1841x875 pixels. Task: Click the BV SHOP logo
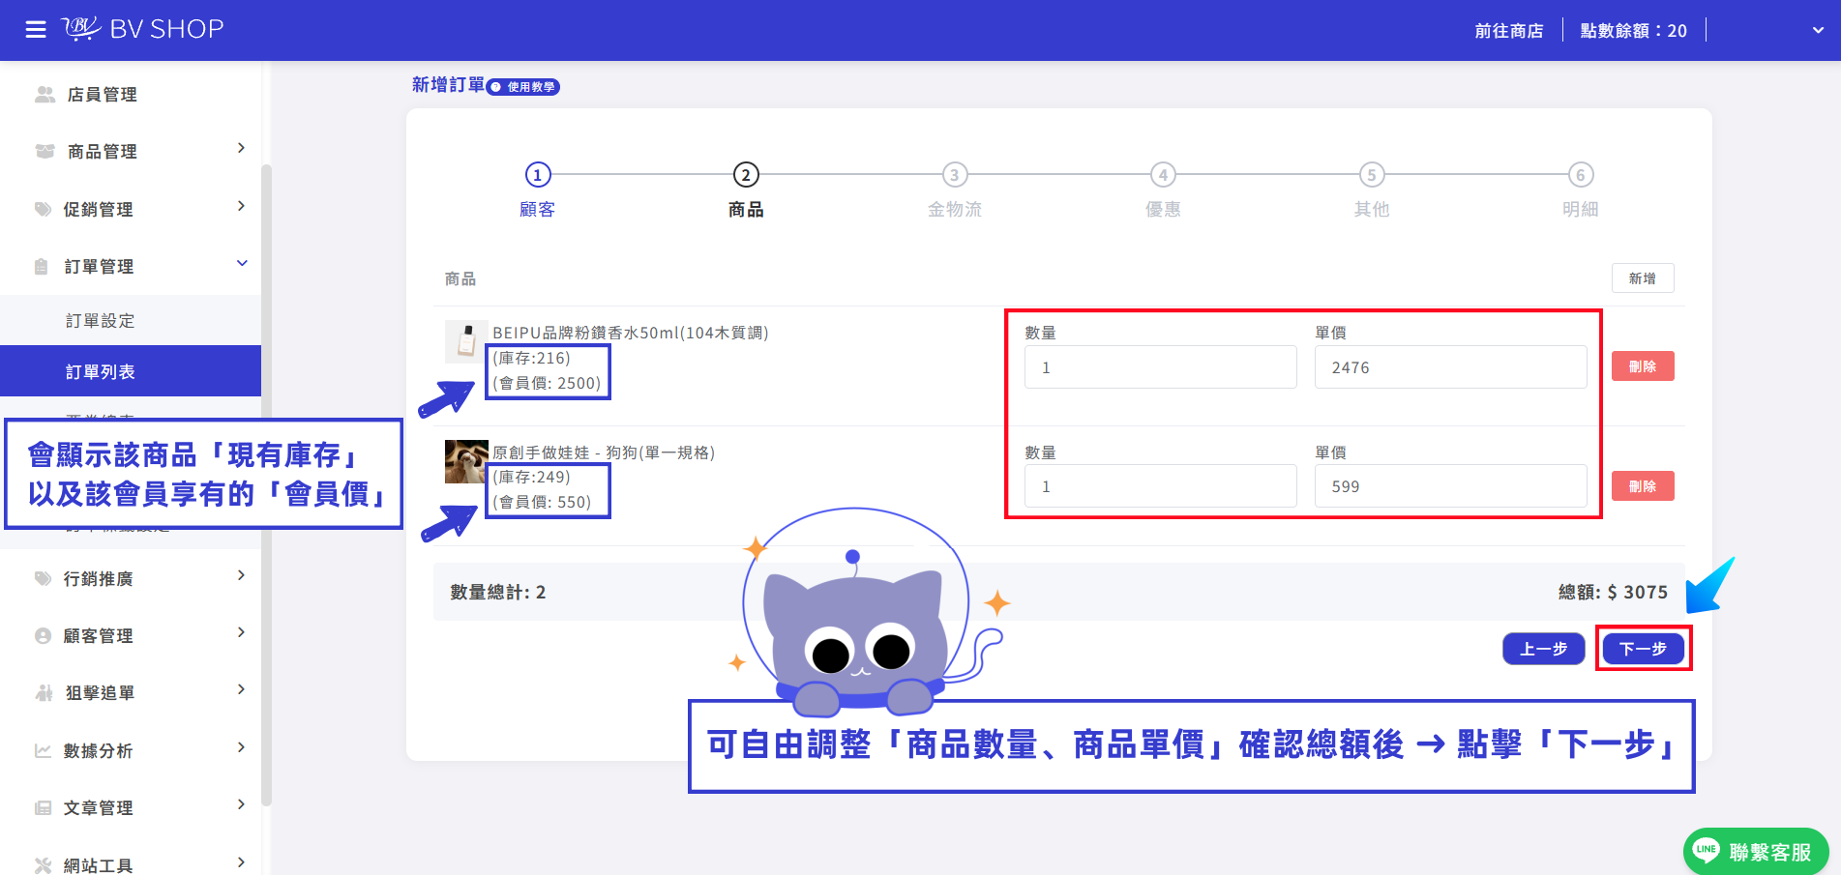[x=143, y=29]
